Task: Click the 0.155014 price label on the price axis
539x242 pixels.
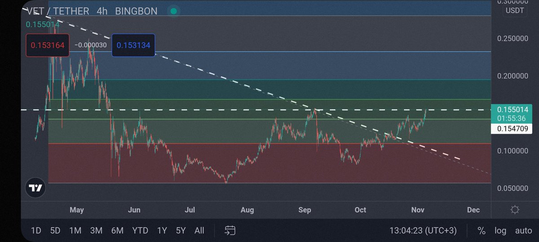Action: [x=512, y=110]
